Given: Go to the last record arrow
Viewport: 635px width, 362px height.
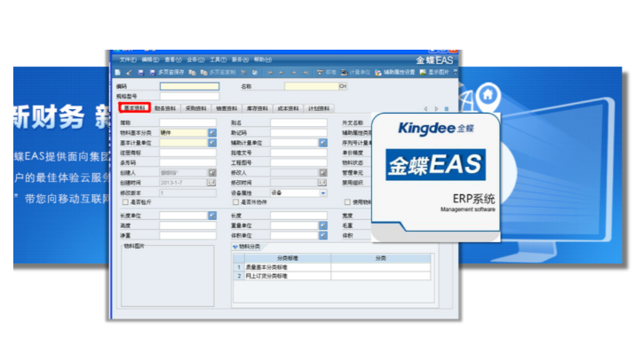Looking at the screenshot, I should 306,73.
